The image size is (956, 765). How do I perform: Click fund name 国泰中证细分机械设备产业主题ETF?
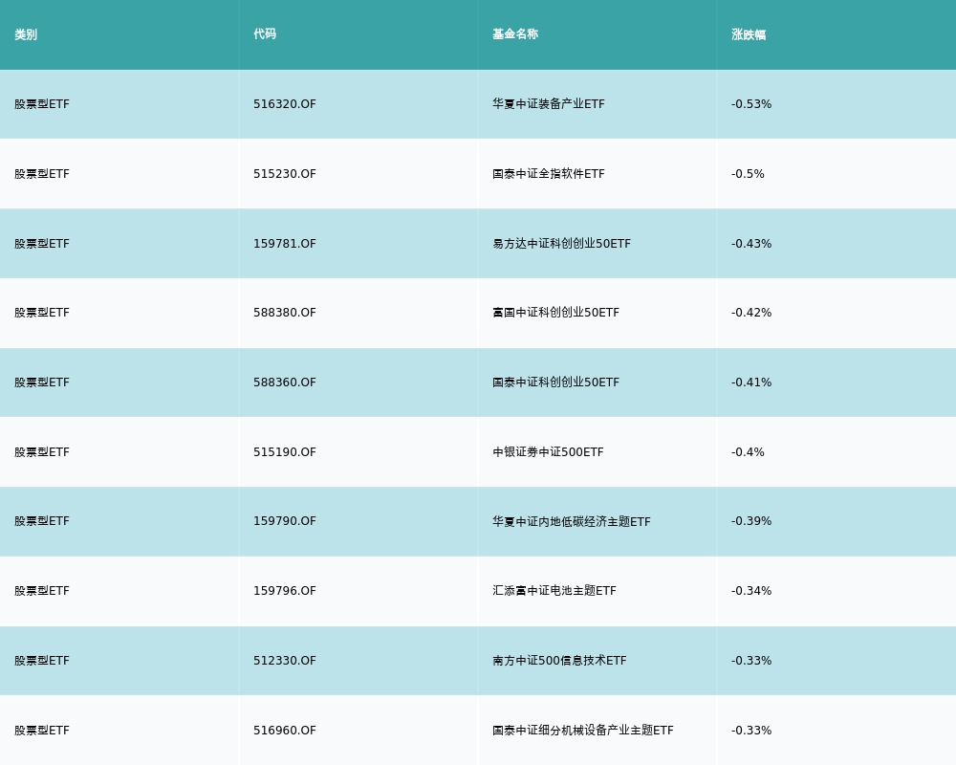583,731
